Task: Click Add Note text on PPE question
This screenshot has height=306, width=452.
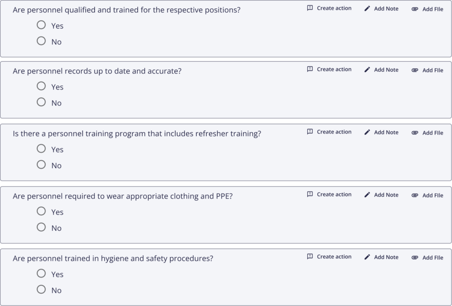Action: point(386,195)
